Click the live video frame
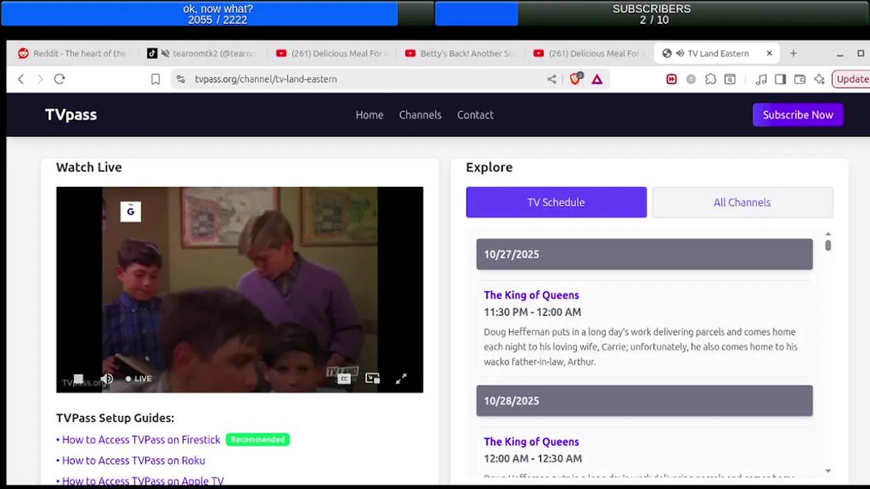Image resolution: width=870 pixels, height=489 pixels. click(239, 289)
